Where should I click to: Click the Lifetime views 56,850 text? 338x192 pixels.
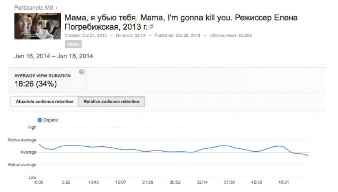click(x=231, y=35)
